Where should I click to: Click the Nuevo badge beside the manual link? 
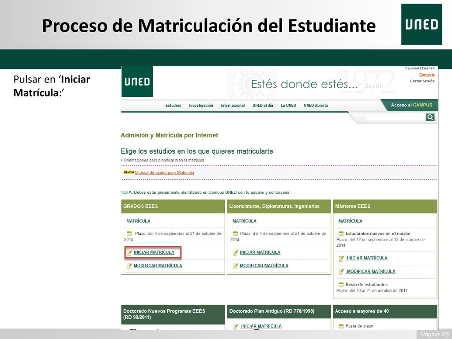128,172
